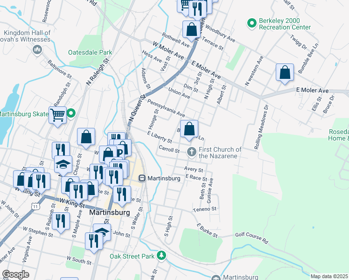Open the shopping cart marker by Martinsburg Skate

(x=58, y=114)
